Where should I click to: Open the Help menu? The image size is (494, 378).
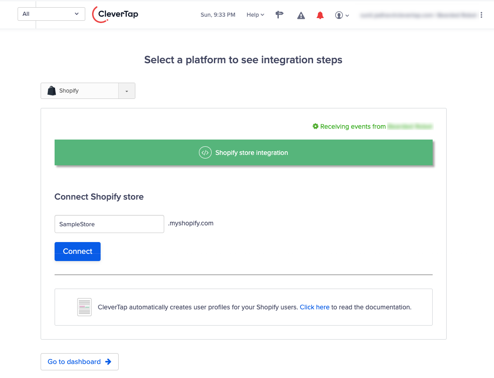click(x=255, y=15)
